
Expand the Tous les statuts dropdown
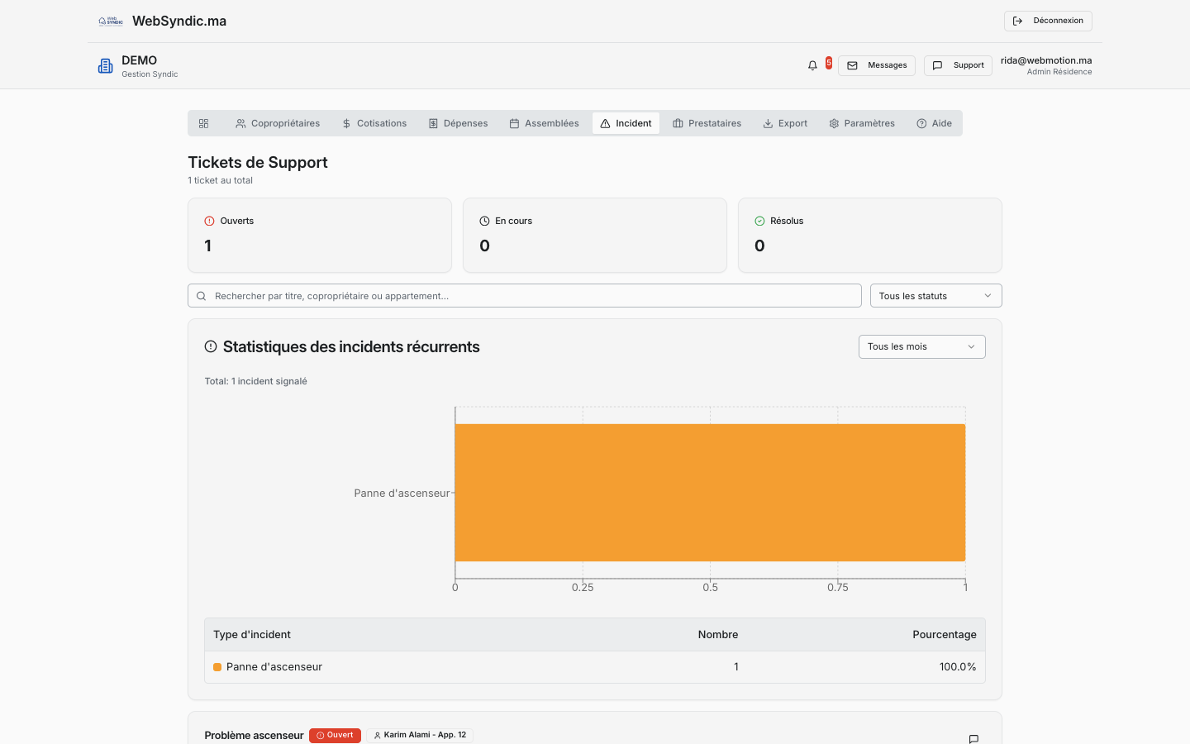935,296
